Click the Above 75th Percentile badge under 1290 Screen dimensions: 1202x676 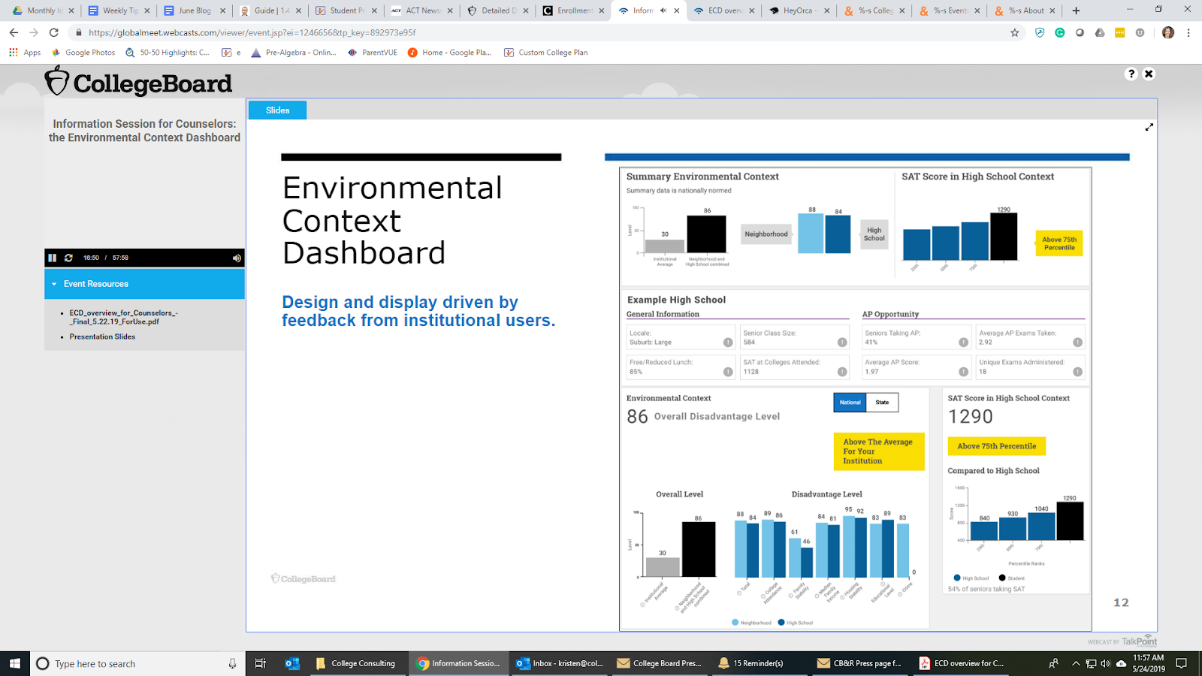pos(996,446)
